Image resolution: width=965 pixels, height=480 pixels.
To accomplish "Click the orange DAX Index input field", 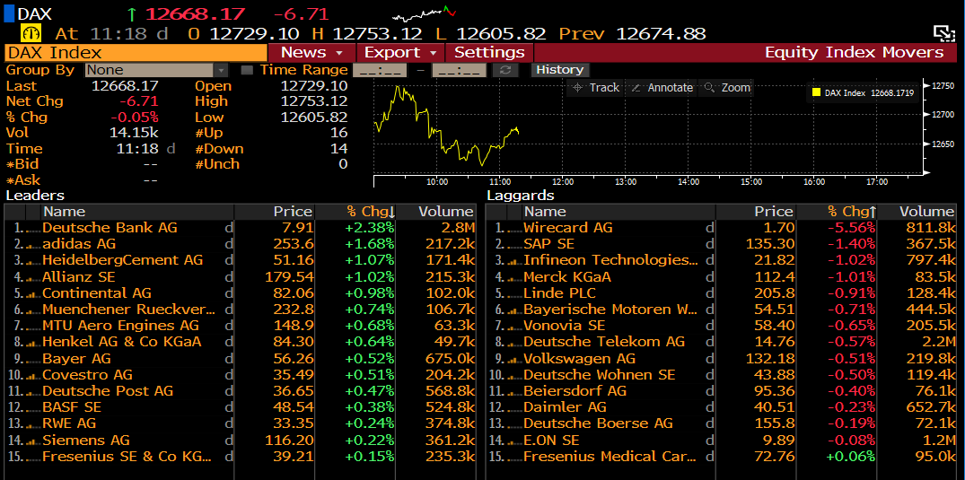I will pos(136,52).
